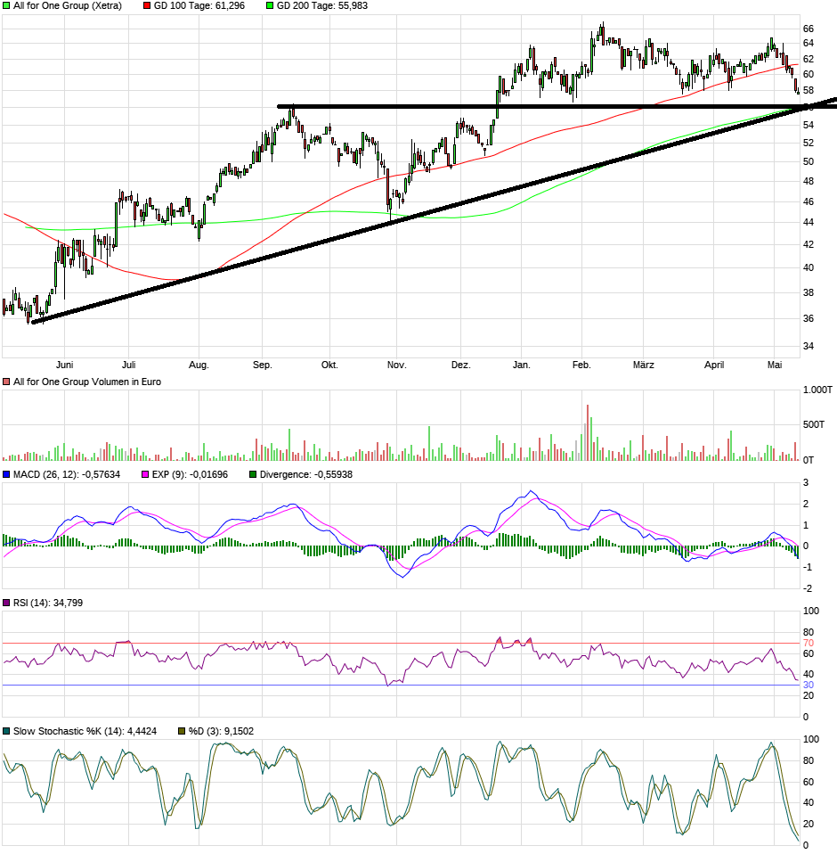Screen dimensions: 837x854
Task: Click the 'Mai' month label on the time axis
Action: (x=775, y=365)
